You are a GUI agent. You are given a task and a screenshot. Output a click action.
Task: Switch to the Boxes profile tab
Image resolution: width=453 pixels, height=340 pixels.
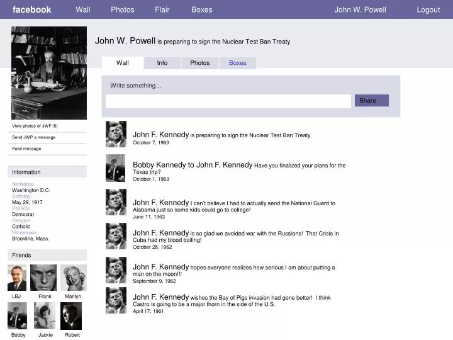point(238,63)
